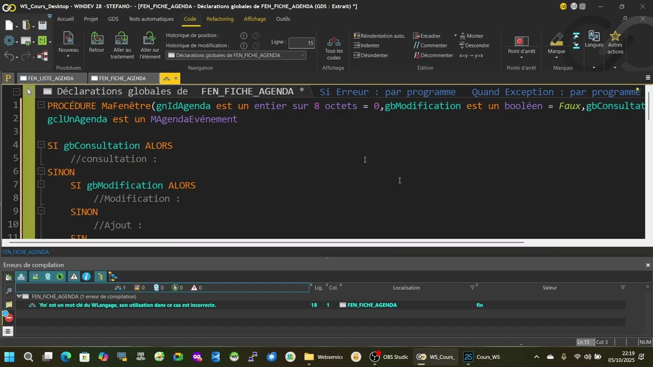Toggle the green cursor filter button

click(x=60, y=276)
